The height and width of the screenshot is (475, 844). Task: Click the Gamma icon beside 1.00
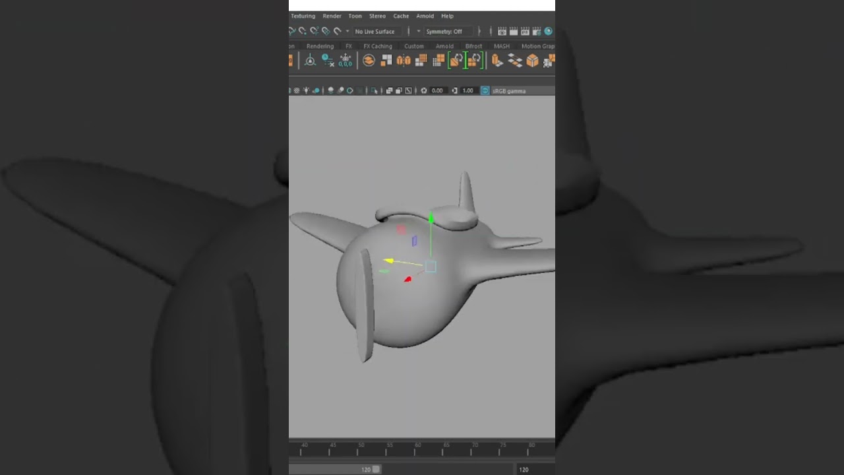454,90
